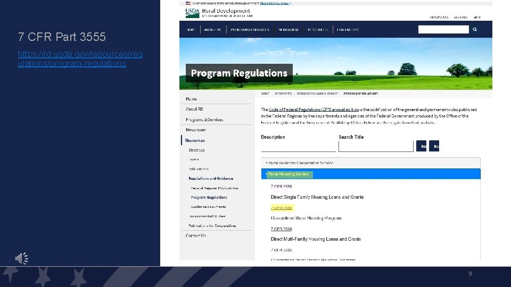Select Contact Us in the left sidebar
Image resolution: width=511 pixels, height=287 pixels.
pyautogui.click(x=196, y=235)
